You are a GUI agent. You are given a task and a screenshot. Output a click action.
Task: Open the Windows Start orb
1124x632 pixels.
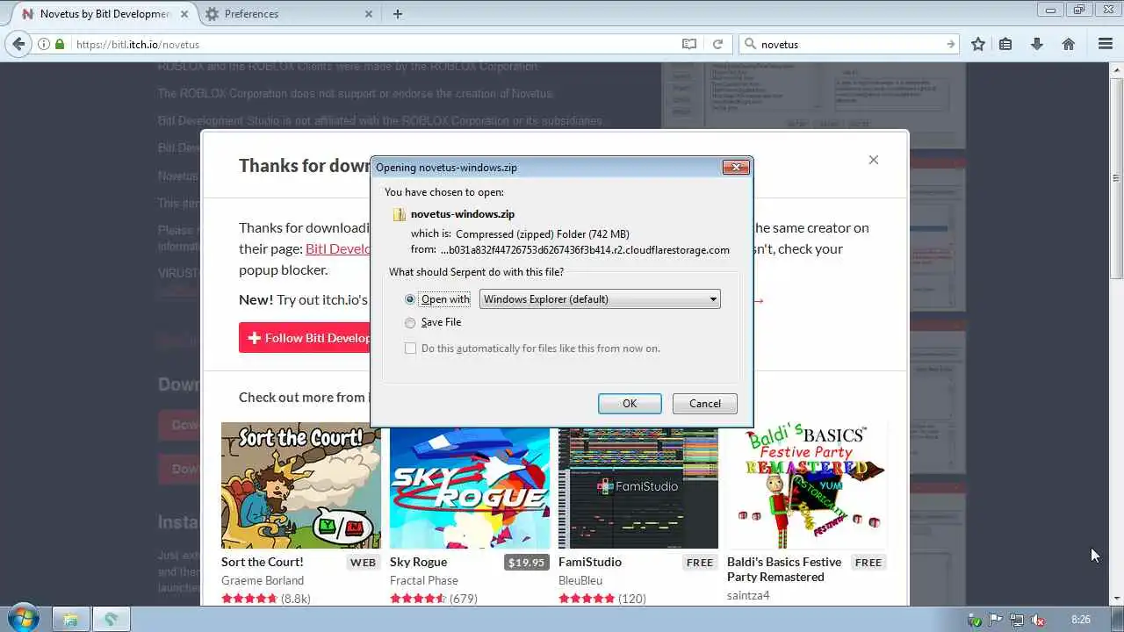click(x=24, y=618)
